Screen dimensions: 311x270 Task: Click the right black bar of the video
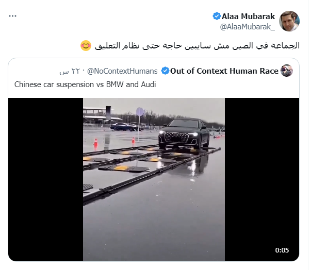(262, 179)
